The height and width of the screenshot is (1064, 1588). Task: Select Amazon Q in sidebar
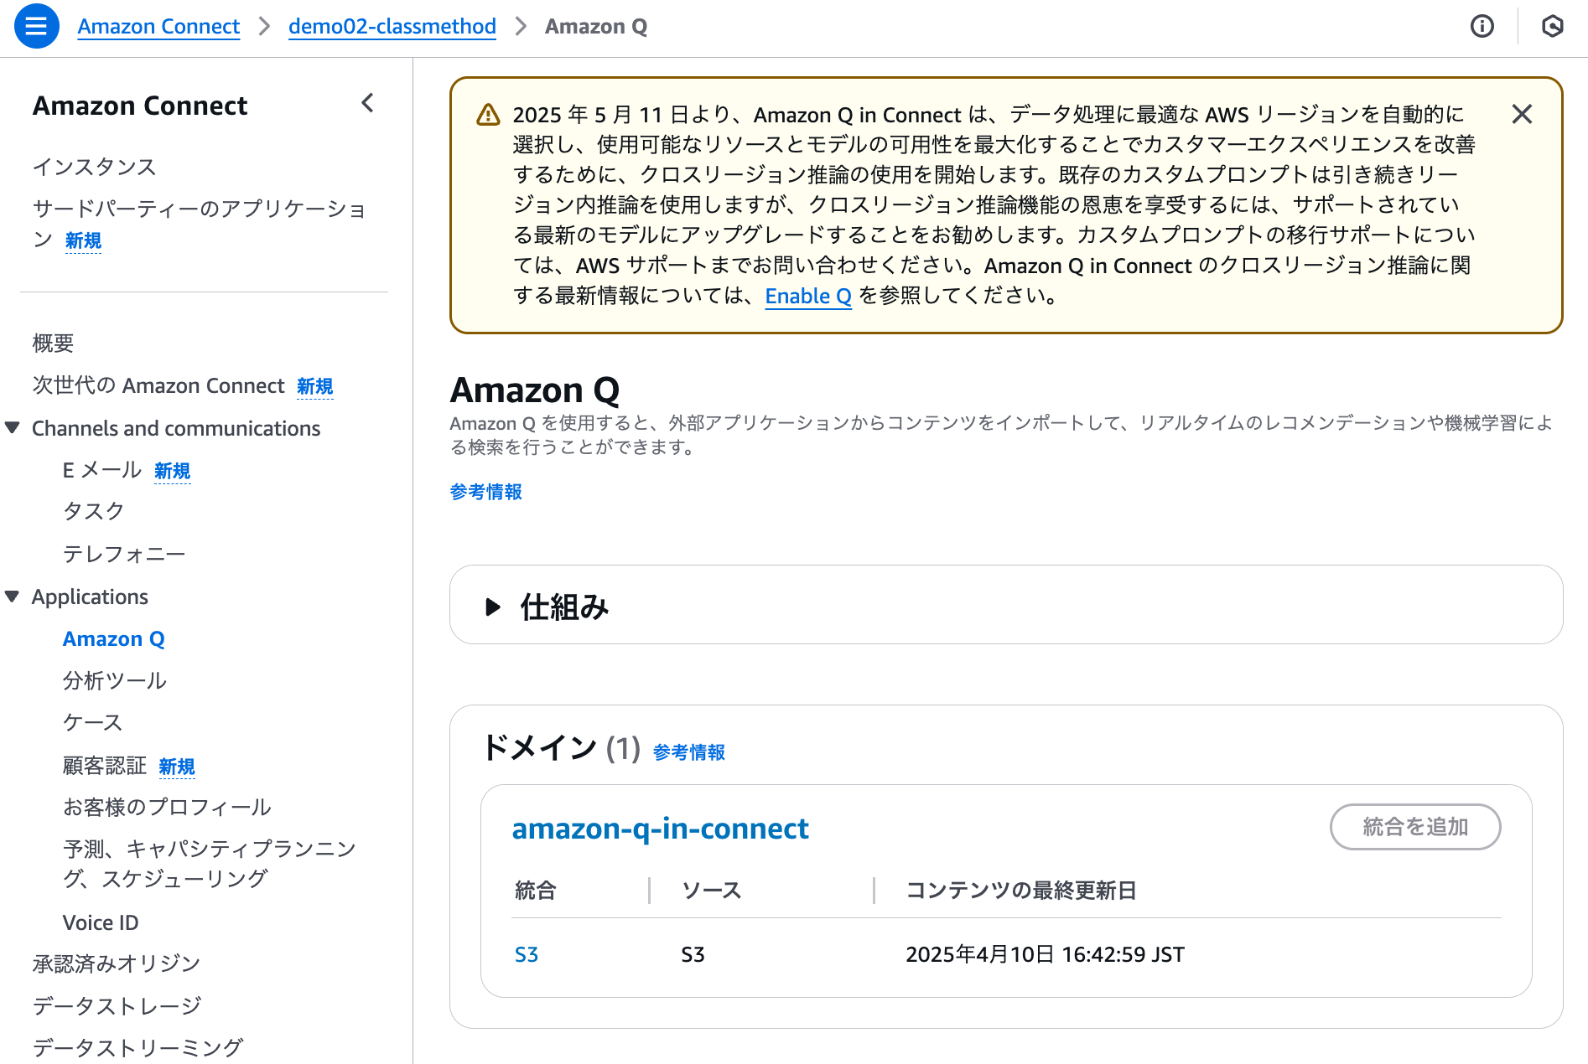tap(113, 638)
